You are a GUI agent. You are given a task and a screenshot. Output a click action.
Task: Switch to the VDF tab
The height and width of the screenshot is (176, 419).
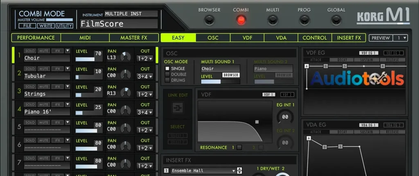(247, 38)
